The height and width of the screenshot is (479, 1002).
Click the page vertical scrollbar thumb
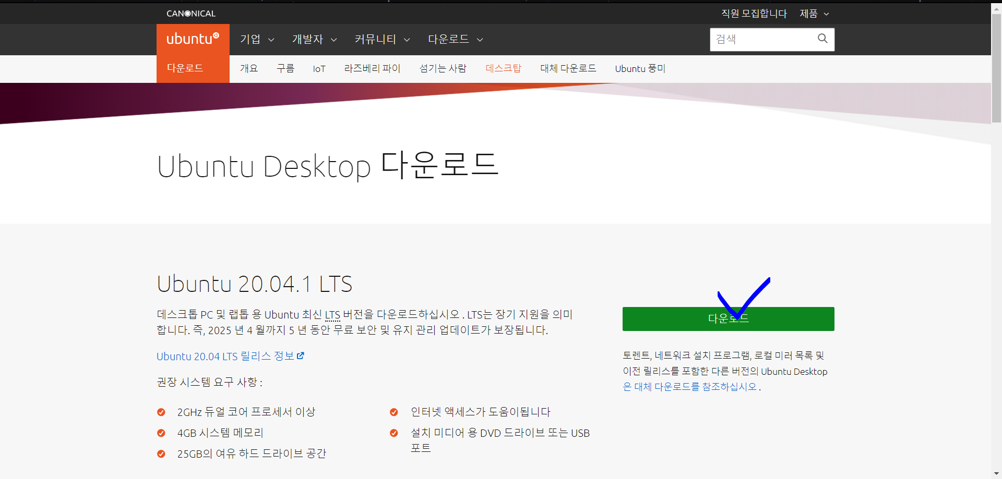tap(996, 68)
